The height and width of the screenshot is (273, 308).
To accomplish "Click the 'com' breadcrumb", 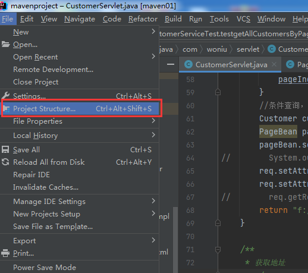I will pos(190,49).
